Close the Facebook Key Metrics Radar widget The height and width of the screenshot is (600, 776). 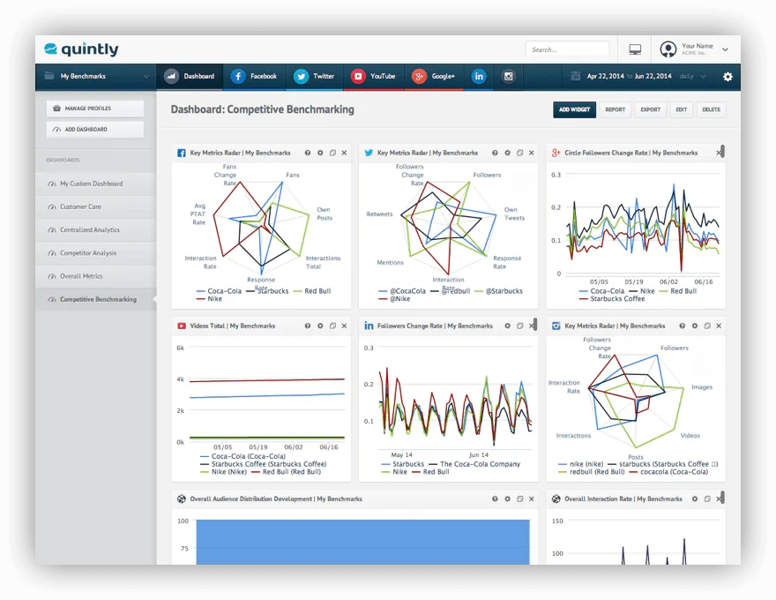tap(344, 153)
